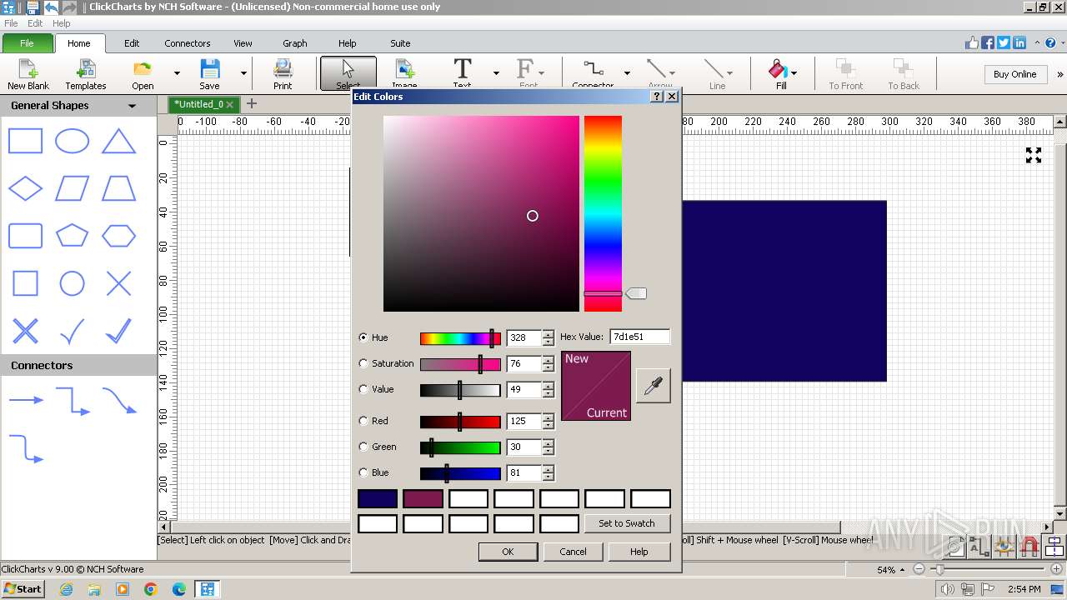The image size is (1067, 600).
Task: Click the Saturation value field showing 76
Action: [523, 363]
